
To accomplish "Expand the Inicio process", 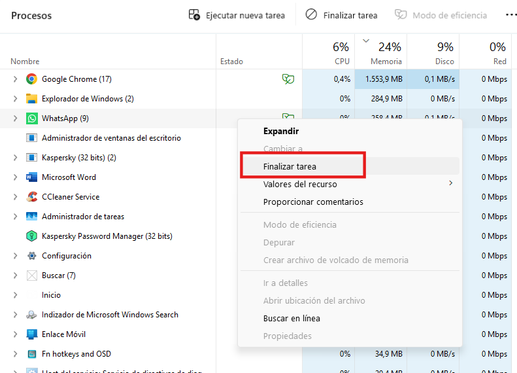I will click(x=15, y=295).
